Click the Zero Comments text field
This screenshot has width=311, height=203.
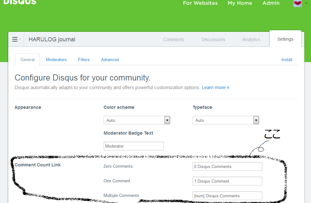click(x=227, y=166)
